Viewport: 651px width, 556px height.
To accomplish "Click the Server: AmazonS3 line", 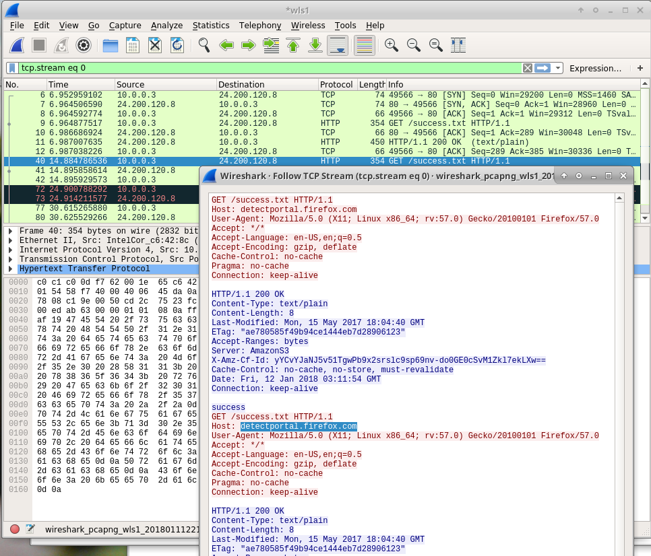I will coord(250,351).
